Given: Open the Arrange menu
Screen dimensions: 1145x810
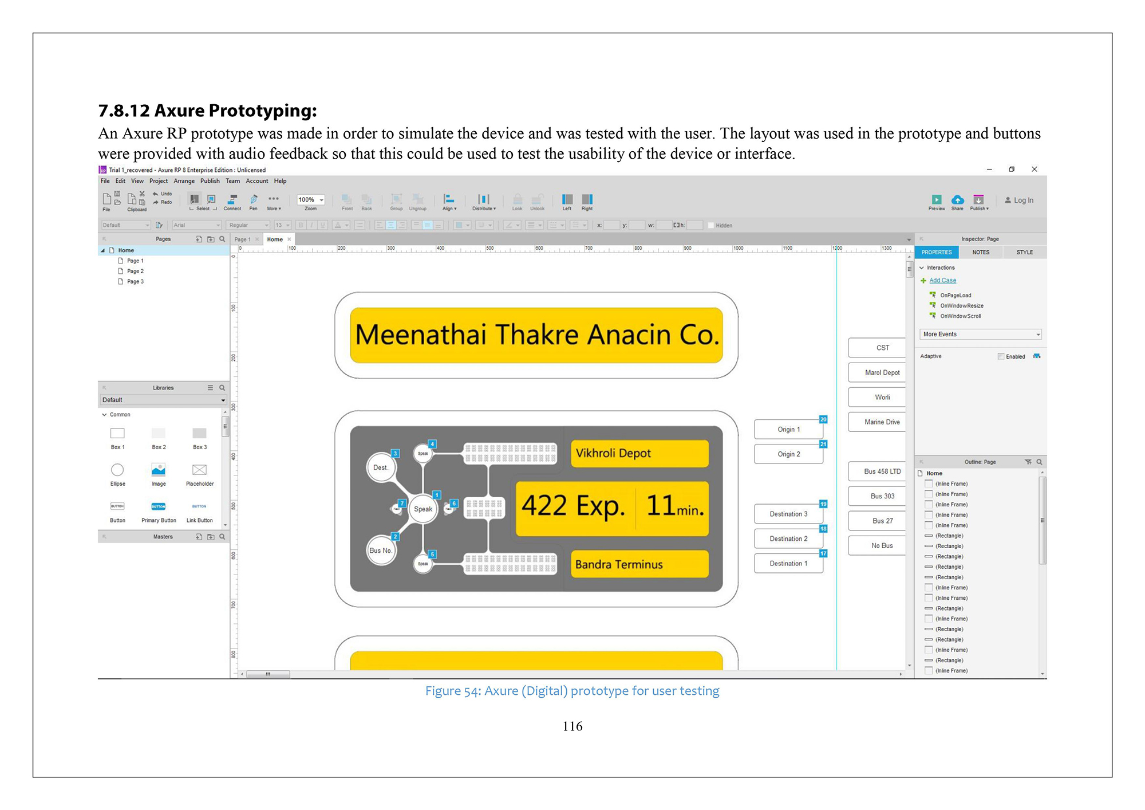Looking at the screenshot, I should (x=184, y=181).
